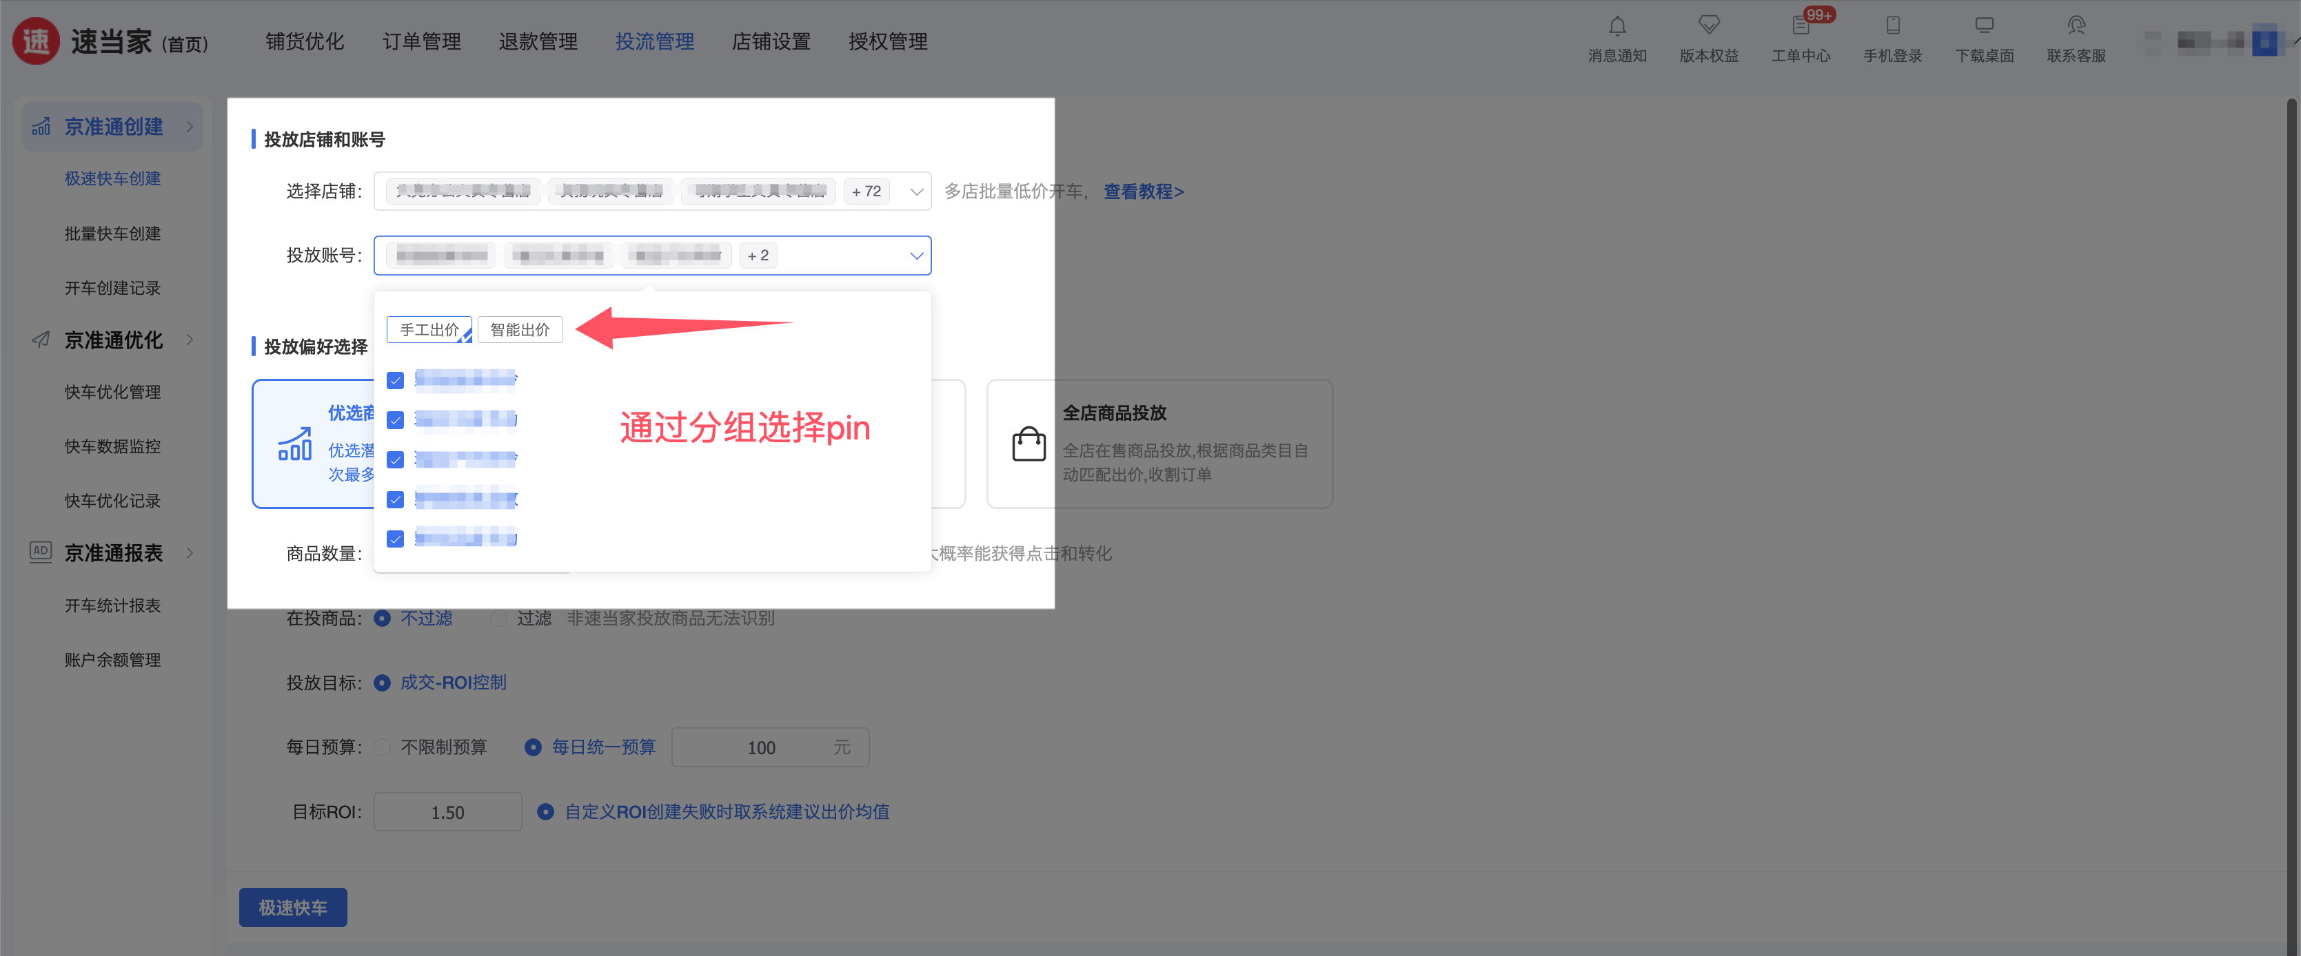
Task: Select the 过滤 radio option
Action: tap(499, 619)
